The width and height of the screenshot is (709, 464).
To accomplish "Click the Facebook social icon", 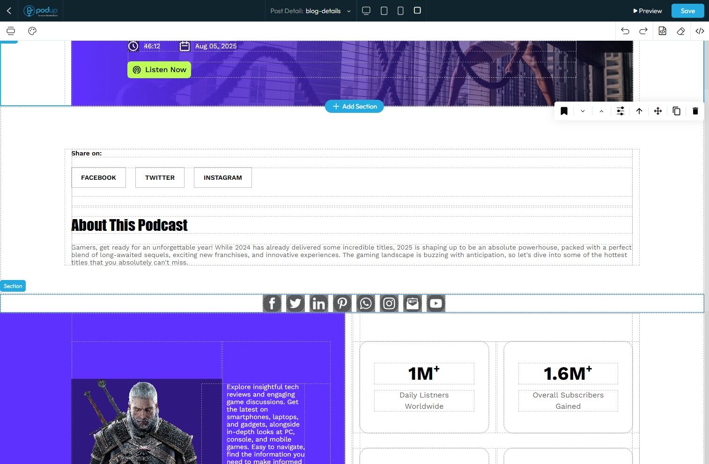I will (x=272, y=303).
